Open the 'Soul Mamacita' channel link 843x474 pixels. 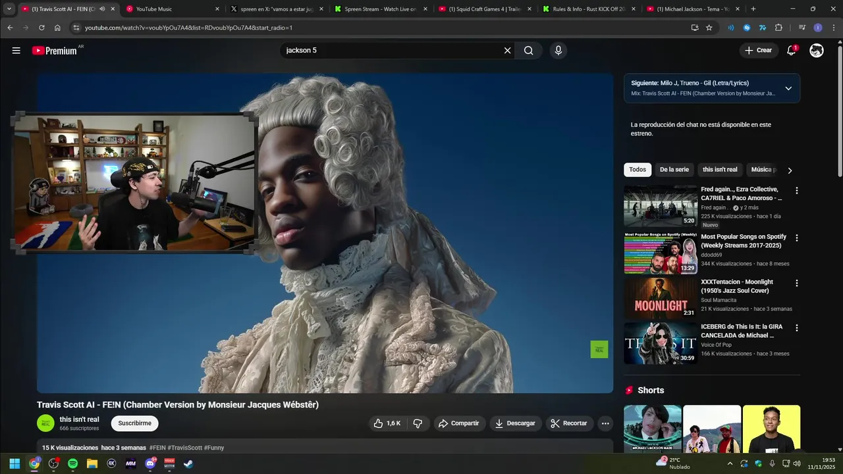tap(719, 300)
